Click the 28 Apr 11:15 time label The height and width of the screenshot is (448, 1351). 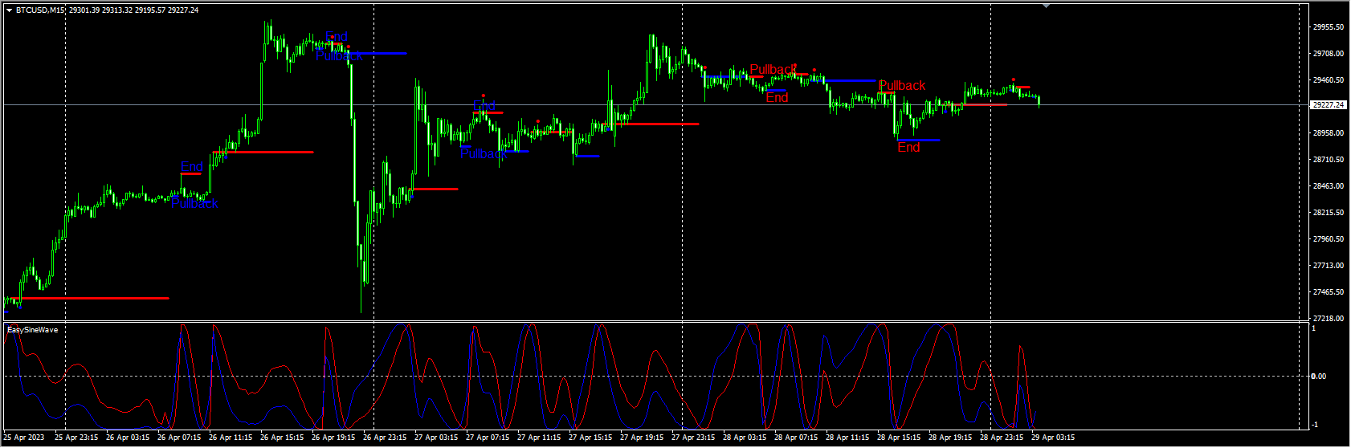point(847,438)
